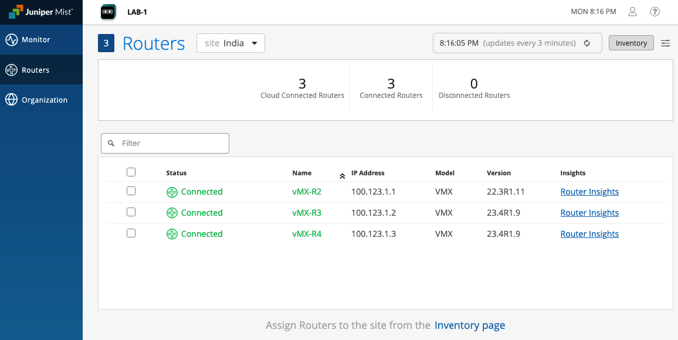This screenshot has height=340, width=678.
Task: Click the Juniper Mist logo
Action: (x=41, y=12)
